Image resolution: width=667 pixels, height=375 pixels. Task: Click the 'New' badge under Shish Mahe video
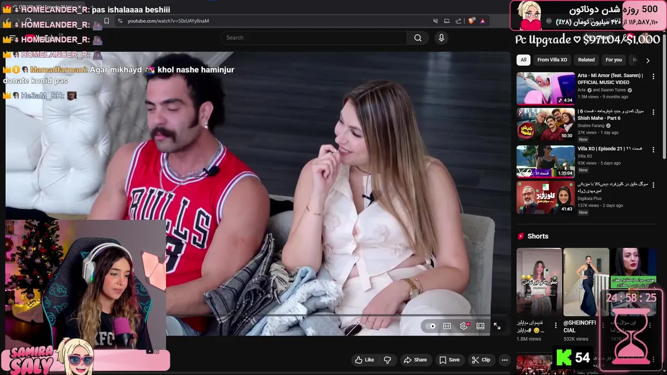[583, 140]
